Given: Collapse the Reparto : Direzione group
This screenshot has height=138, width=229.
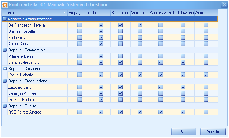Looking at the screenshot, I should [4, 69].
